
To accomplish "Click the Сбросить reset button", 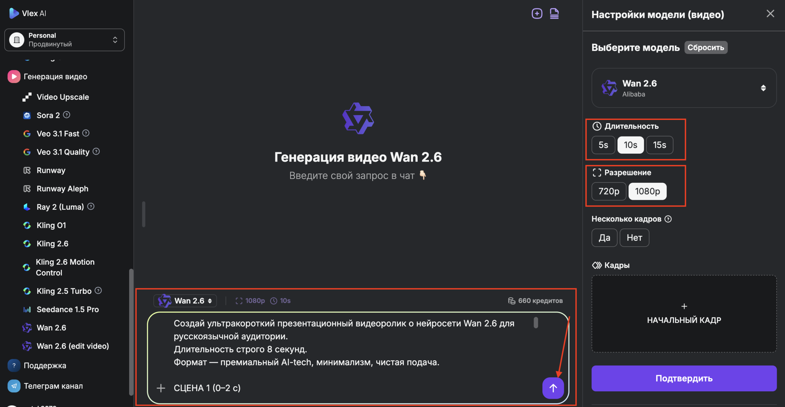I will click(706, 47).
